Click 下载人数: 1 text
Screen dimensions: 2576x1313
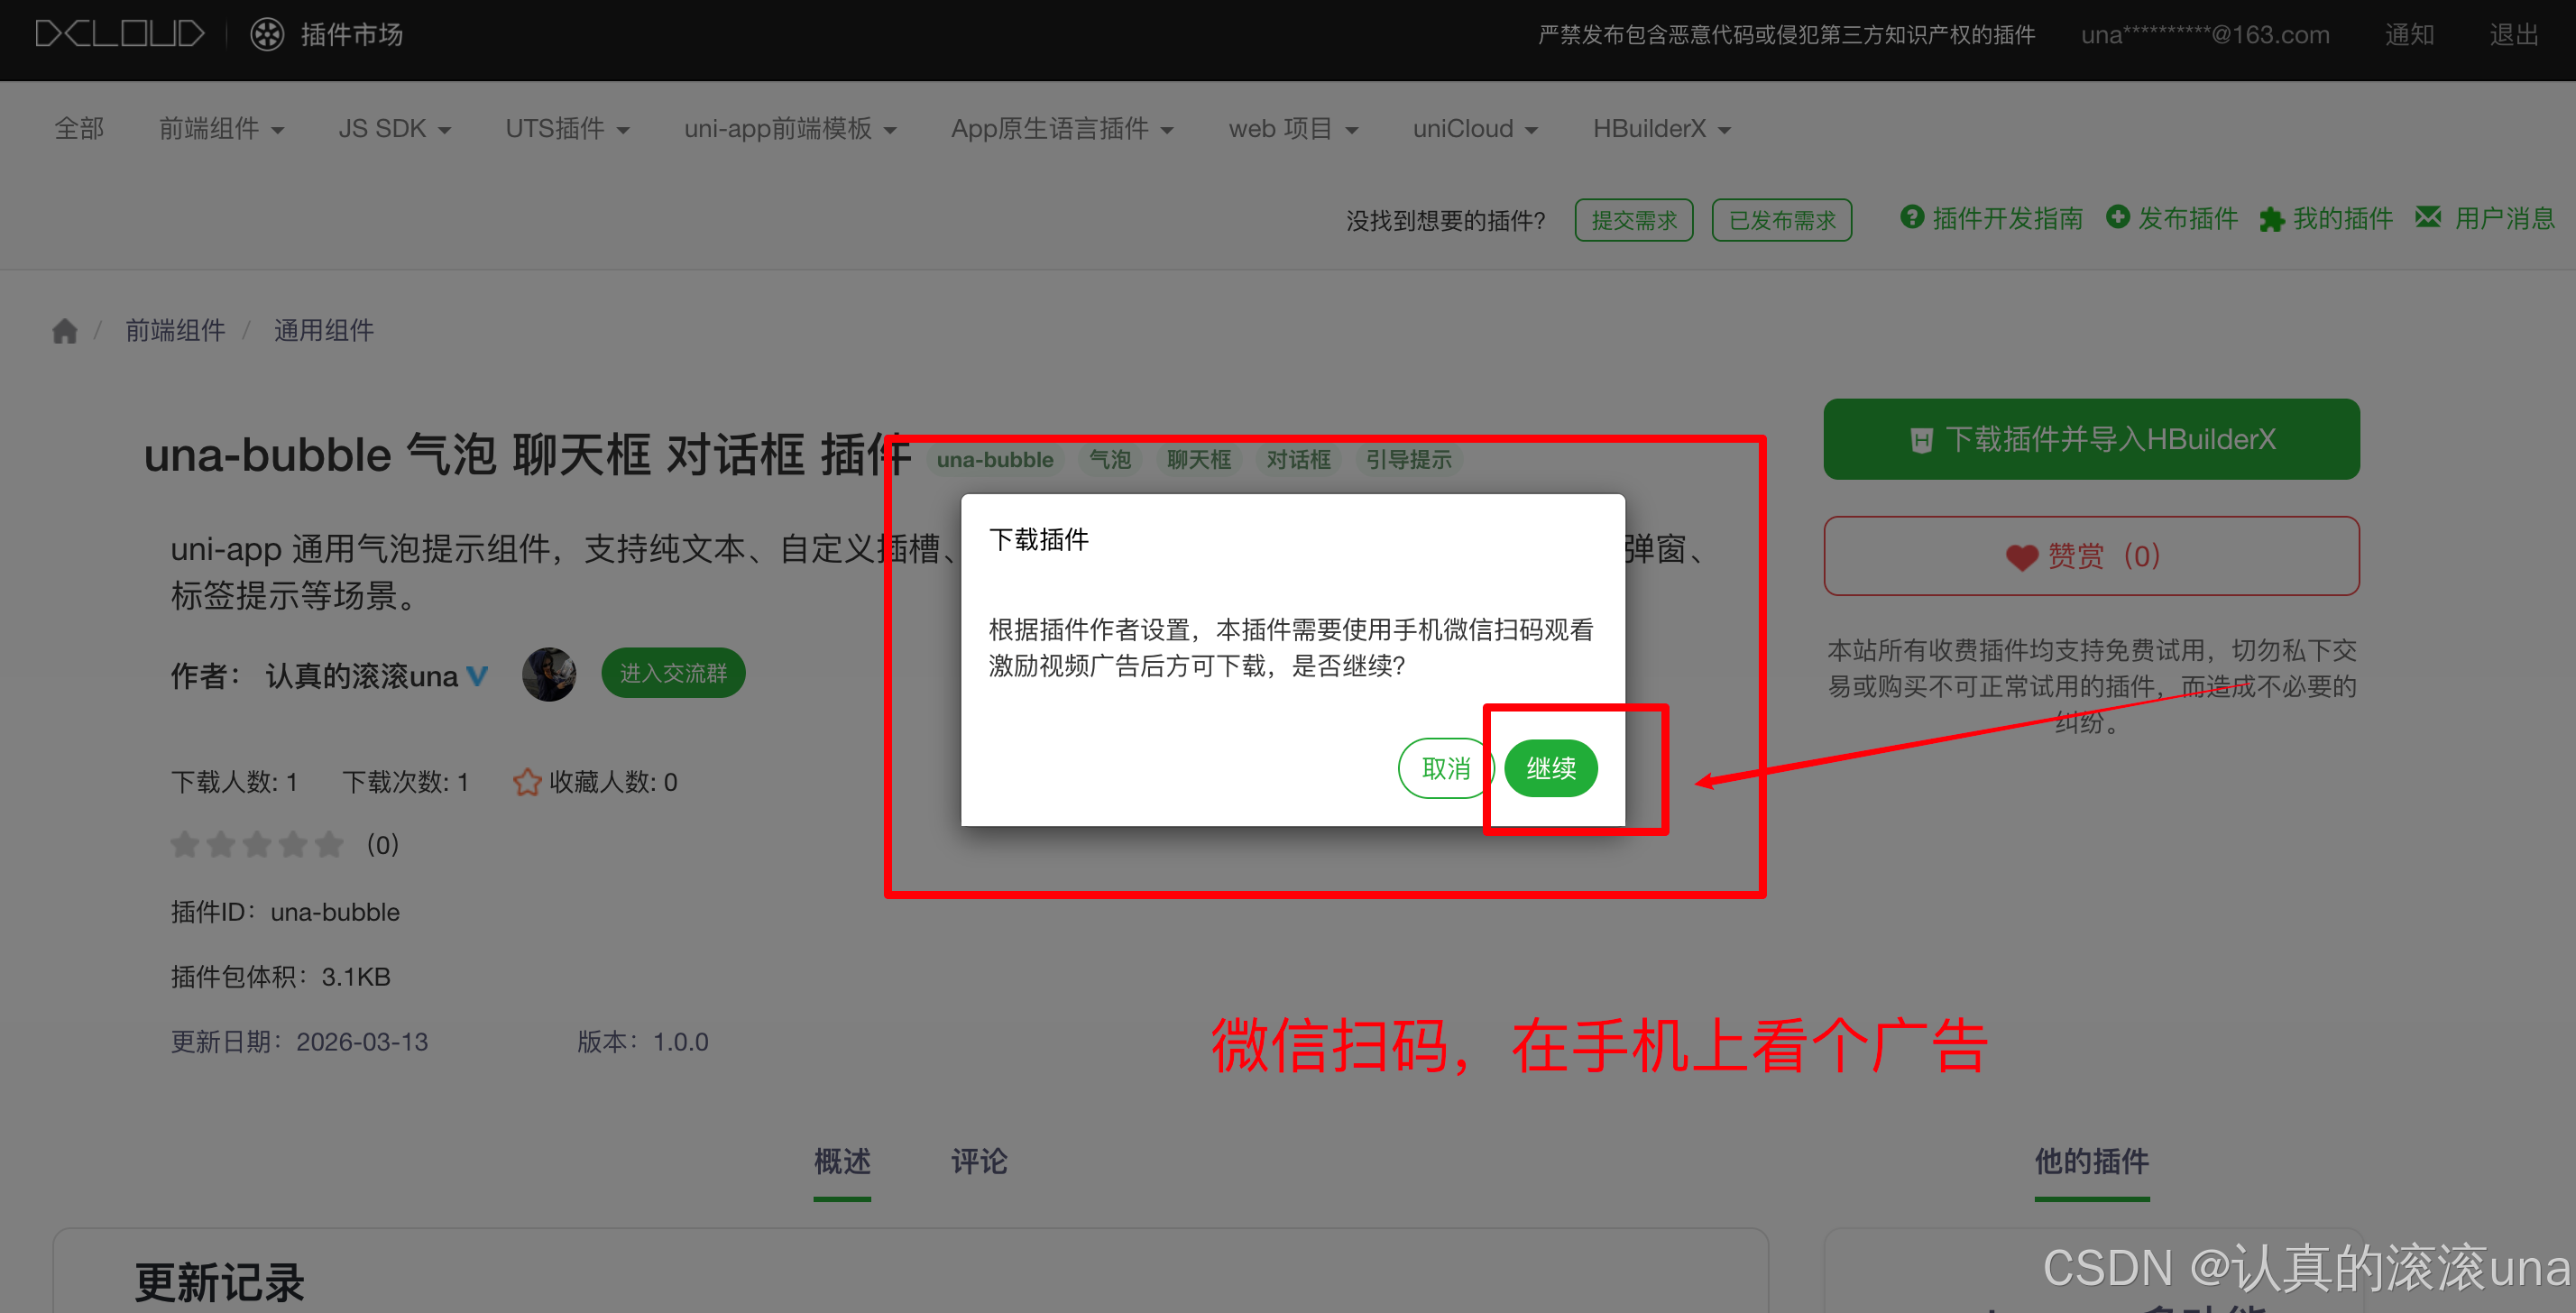coord(234,782)
